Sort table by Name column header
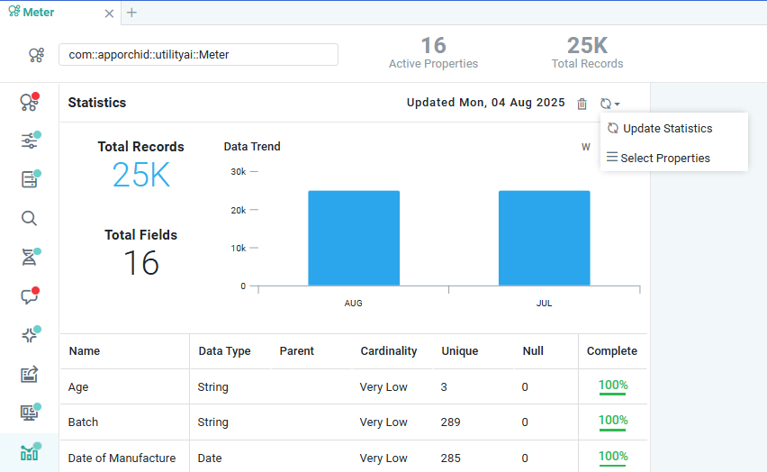The width and height of the screenshot is (767, 472). [x=85, y=351]
